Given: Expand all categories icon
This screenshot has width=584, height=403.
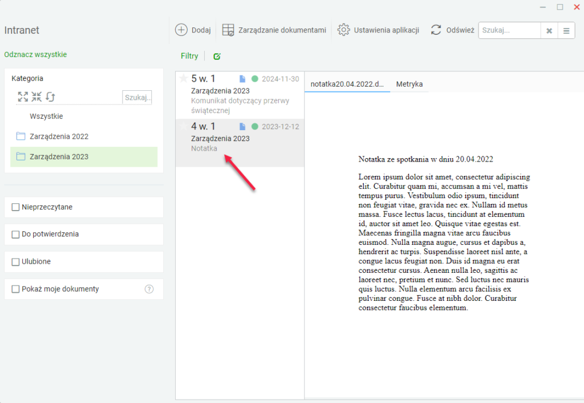Looking at the screenshot, I should pos(23,97).
